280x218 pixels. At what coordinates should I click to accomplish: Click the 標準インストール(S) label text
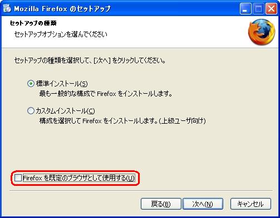click(62, 84)
